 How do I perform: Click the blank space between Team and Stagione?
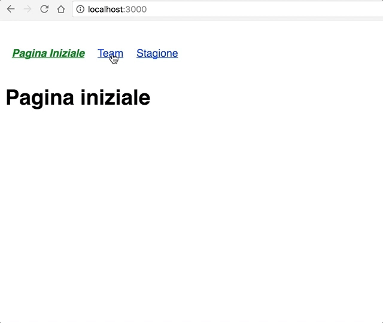(x=130, y=53)
